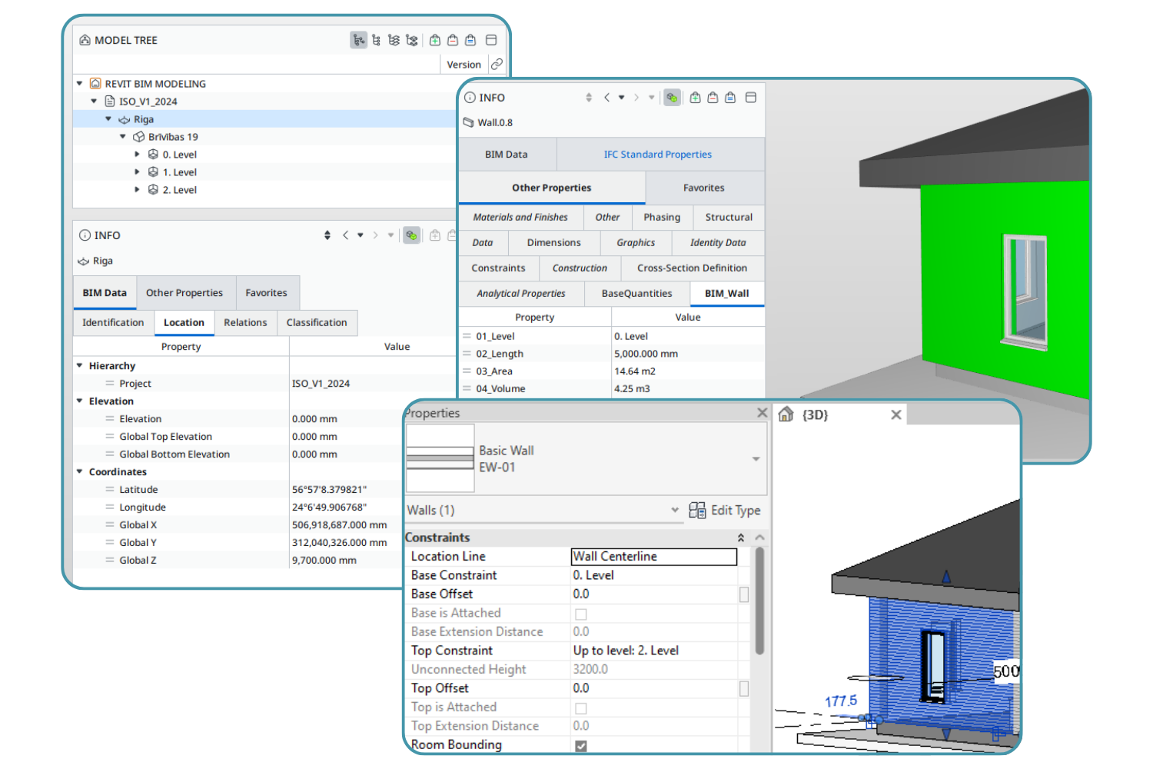Click the Top Offset associate parameter button
Viewport: 1153px width, 769px height.
[744, 689]
